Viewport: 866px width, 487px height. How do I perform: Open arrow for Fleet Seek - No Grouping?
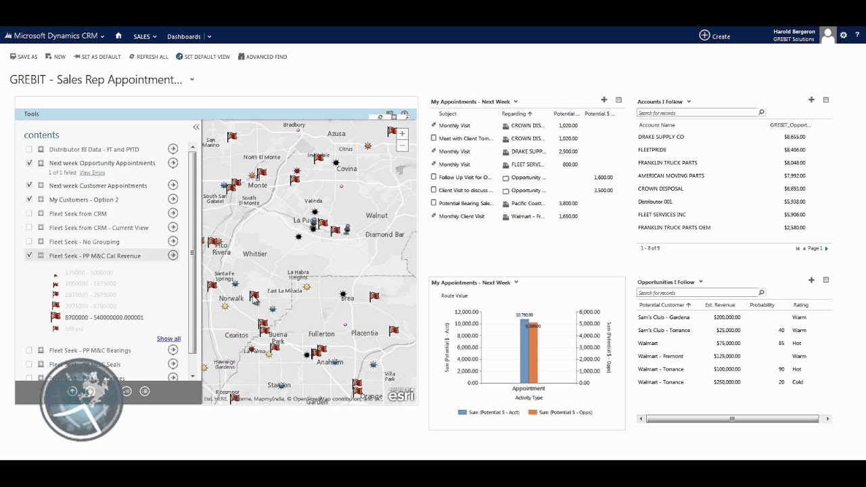pos(173,241)
